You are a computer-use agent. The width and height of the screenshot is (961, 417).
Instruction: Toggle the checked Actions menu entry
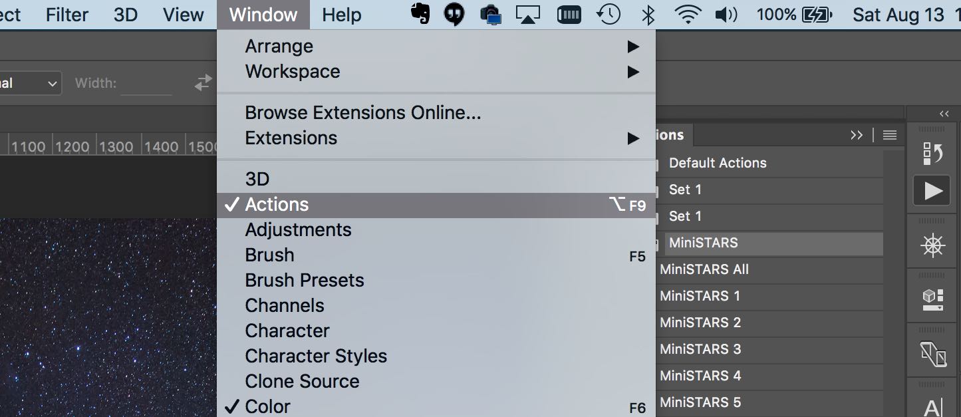point(436,205)
